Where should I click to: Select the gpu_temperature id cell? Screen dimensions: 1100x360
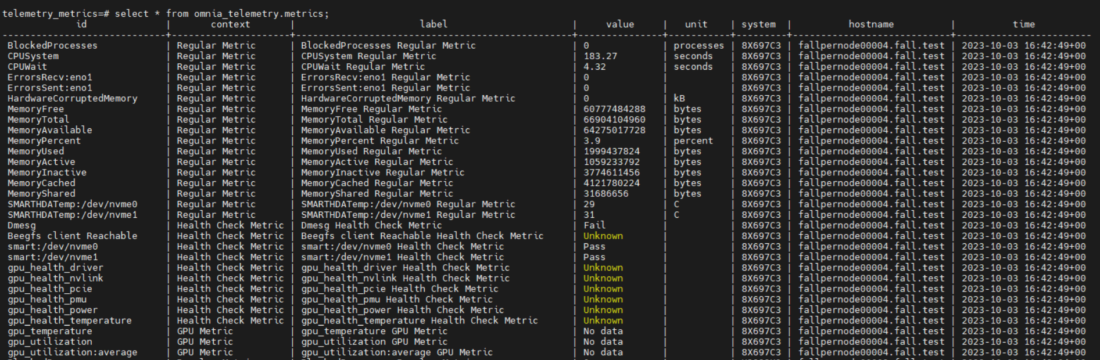click(49, 331)
